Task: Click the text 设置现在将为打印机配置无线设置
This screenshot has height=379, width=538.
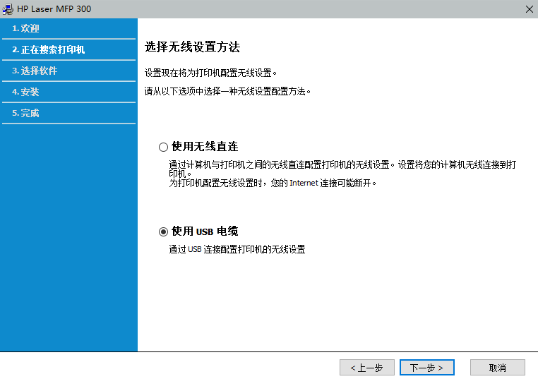Action: (210, 73)
